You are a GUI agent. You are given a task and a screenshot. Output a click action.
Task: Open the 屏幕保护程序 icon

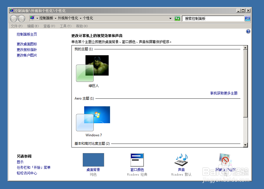point(225,160)
